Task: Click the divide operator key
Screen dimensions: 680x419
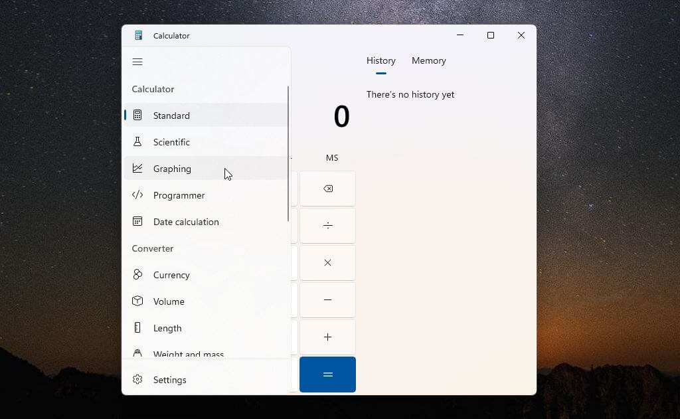Action: (x=327, y=226)
